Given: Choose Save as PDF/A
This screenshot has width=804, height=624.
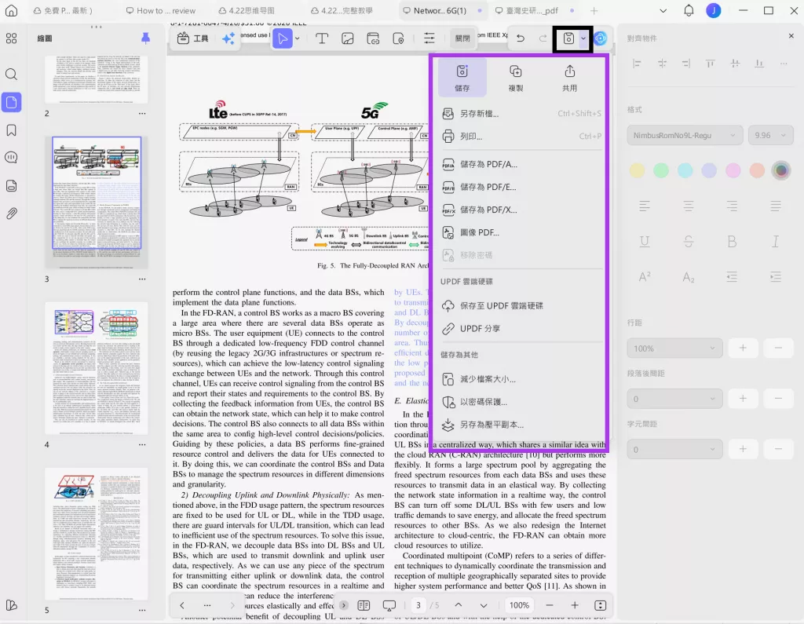Looking at the screenshot, I should (x=521, y=164).
